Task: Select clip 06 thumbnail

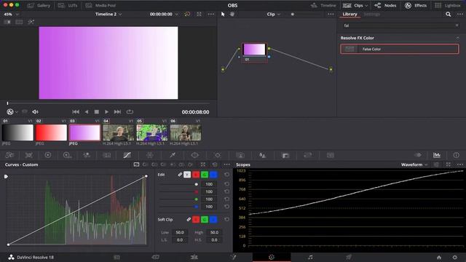Action: pyautogui.click(x=186, y=132)
